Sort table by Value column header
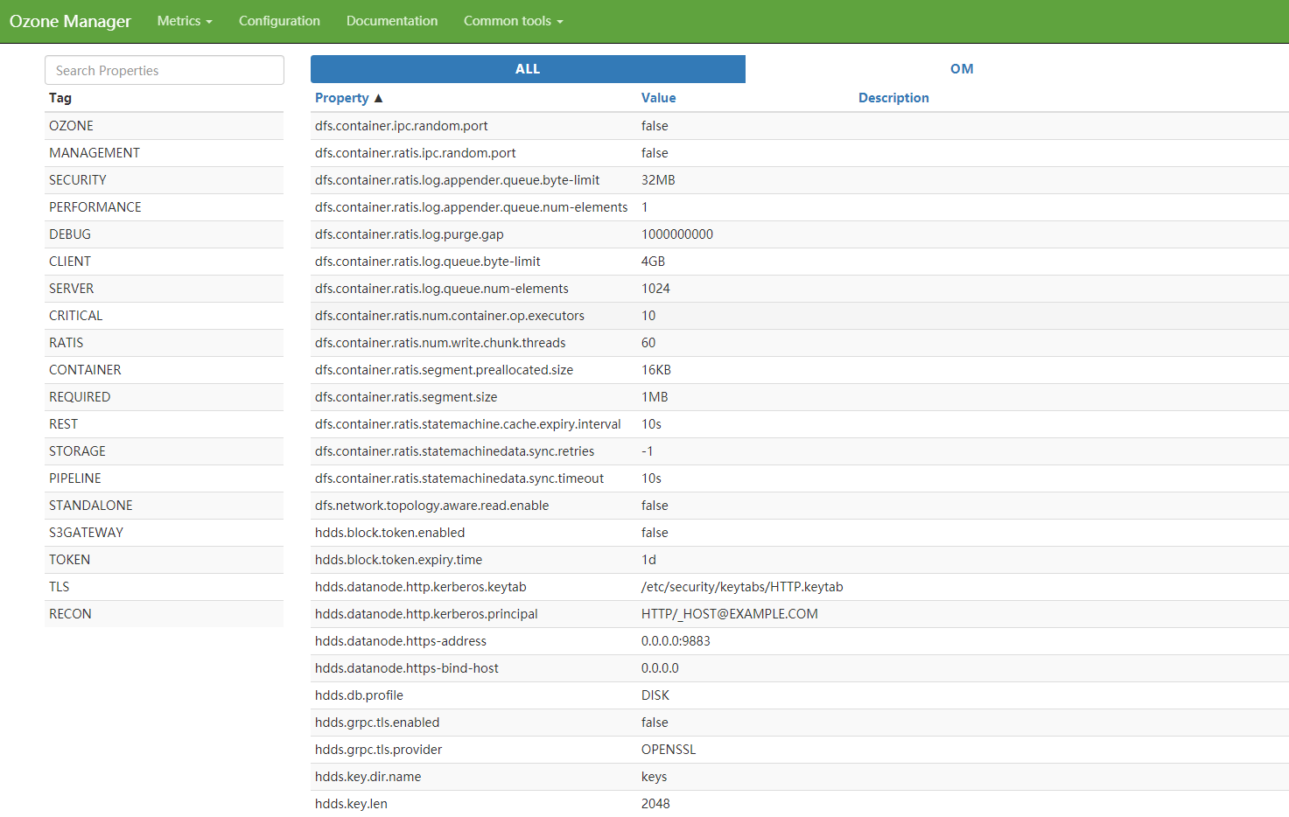Screen dimensions: 1289x817 pos(658,98)
